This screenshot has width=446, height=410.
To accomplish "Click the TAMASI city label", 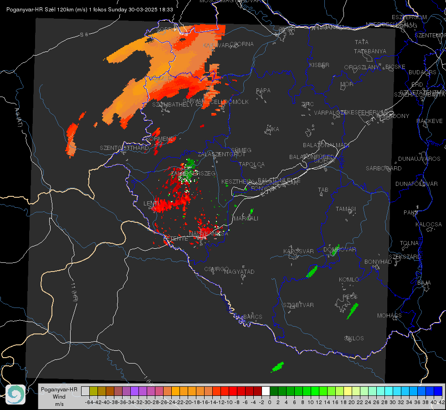I will [x=346, y=209].
